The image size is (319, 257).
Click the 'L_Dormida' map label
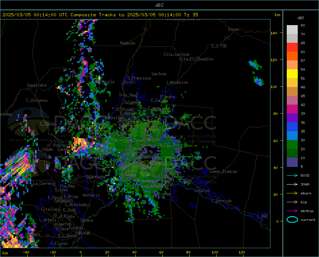coord(221,201)
